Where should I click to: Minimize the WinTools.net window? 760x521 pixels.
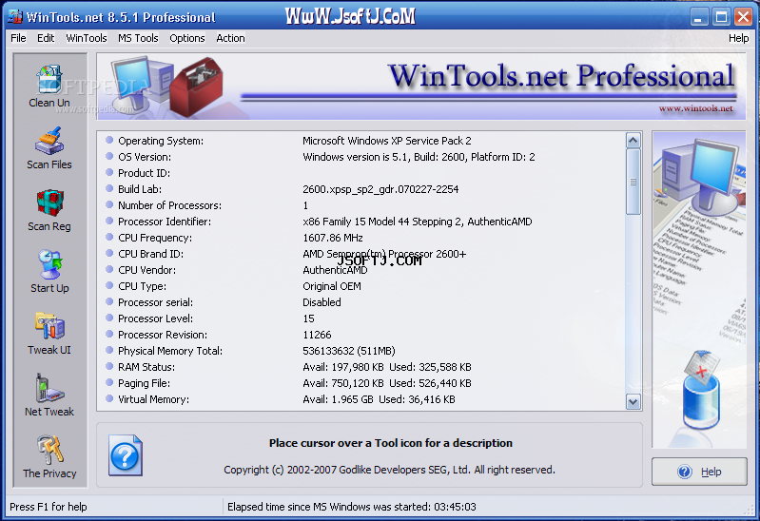(x=698, y=17)
